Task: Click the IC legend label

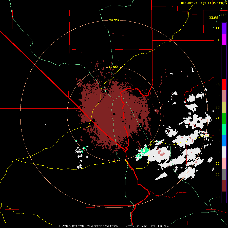Action: click(x=217, y=164)
